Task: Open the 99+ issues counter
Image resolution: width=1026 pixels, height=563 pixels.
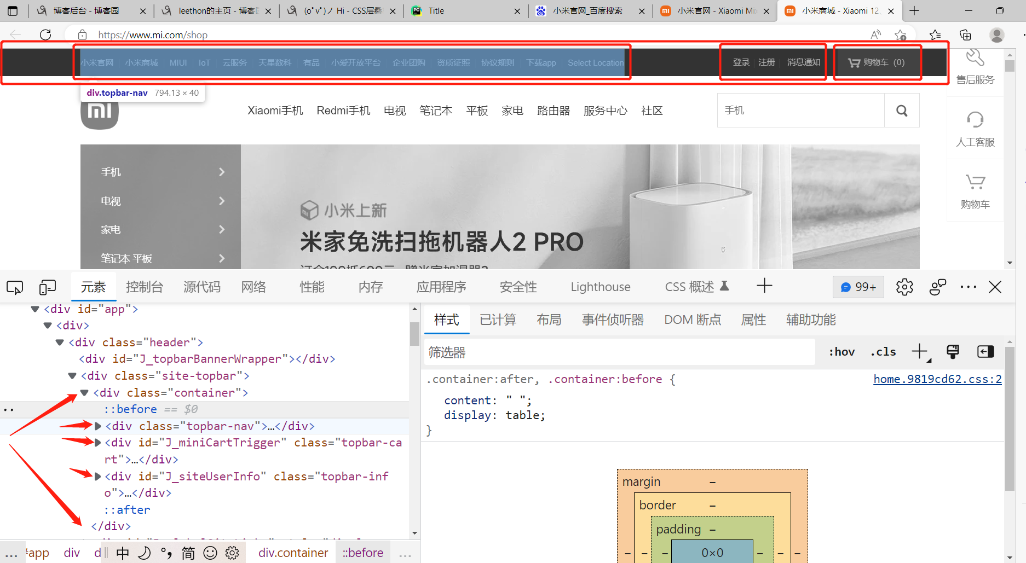Action: point(858,287)
